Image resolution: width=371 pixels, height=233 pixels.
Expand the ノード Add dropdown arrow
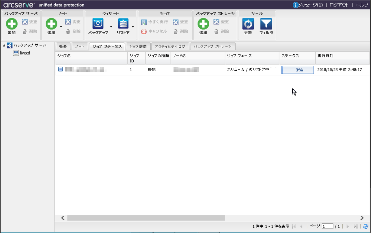click(x=61, y=27)
